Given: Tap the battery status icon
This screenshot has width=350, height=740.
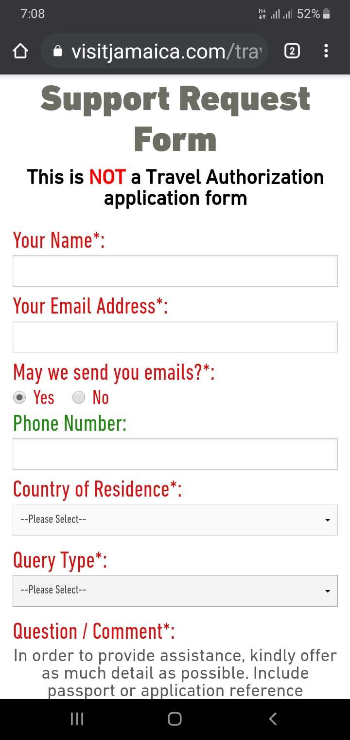Looking at the screenshot, I should click(x=326, y=14).
